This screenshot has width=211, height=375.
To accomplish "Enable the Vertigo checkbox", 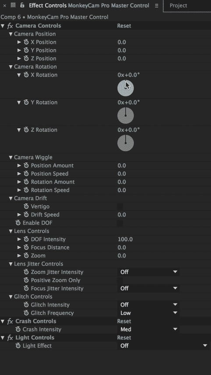I will [120, 206].
